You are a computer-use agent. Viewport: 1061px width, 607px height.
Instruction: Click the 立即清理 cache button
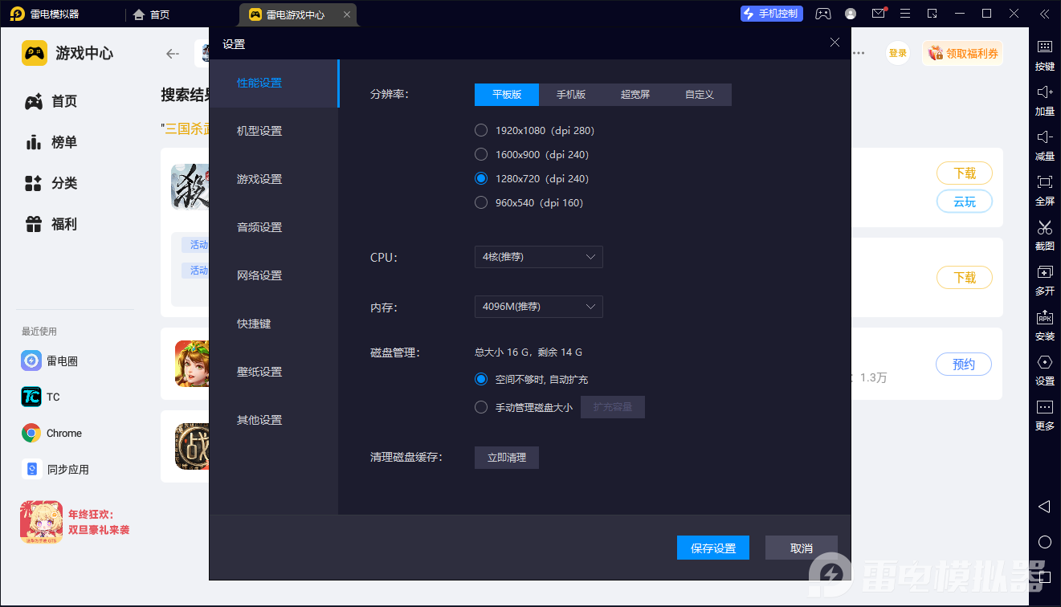coord(506,458)
